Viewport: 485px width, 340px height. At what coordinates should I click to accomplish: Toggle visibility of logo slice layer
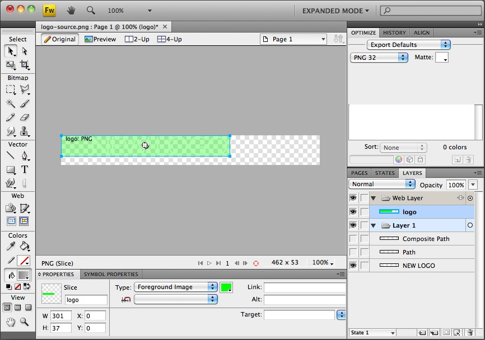coord(353,212)
